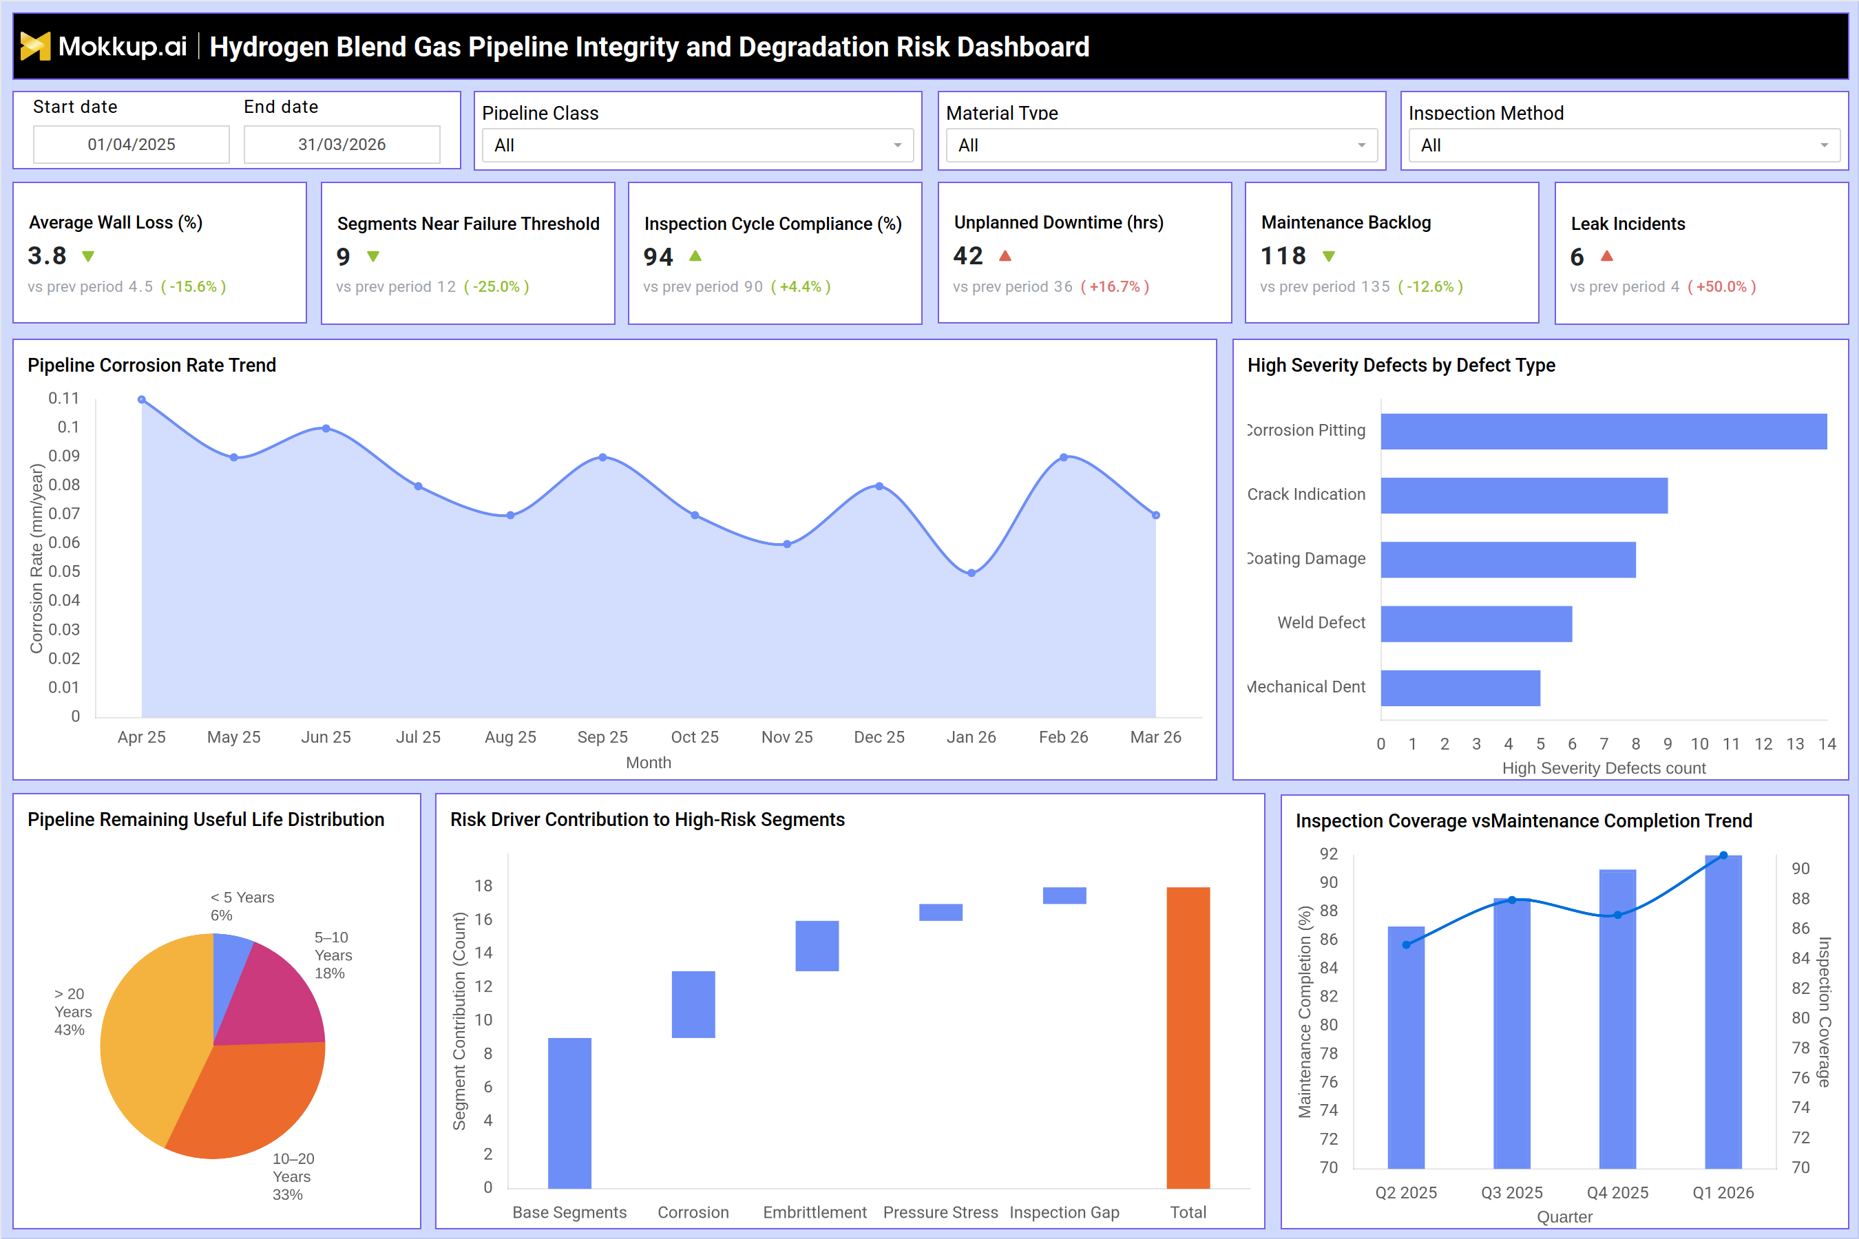Click the Inspection Gap waterfall bar
This screenshot has height=1239, width=1859.
click(x=1064, y=896)
